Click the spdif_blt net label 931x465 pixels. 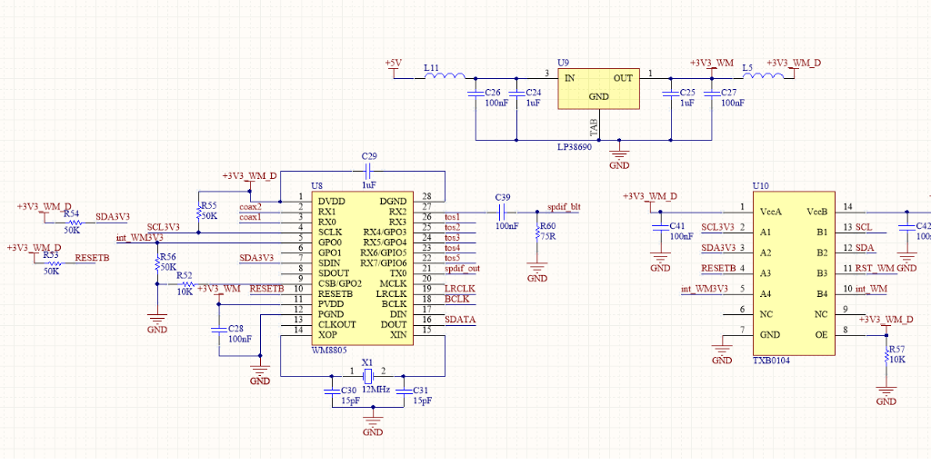564,206
